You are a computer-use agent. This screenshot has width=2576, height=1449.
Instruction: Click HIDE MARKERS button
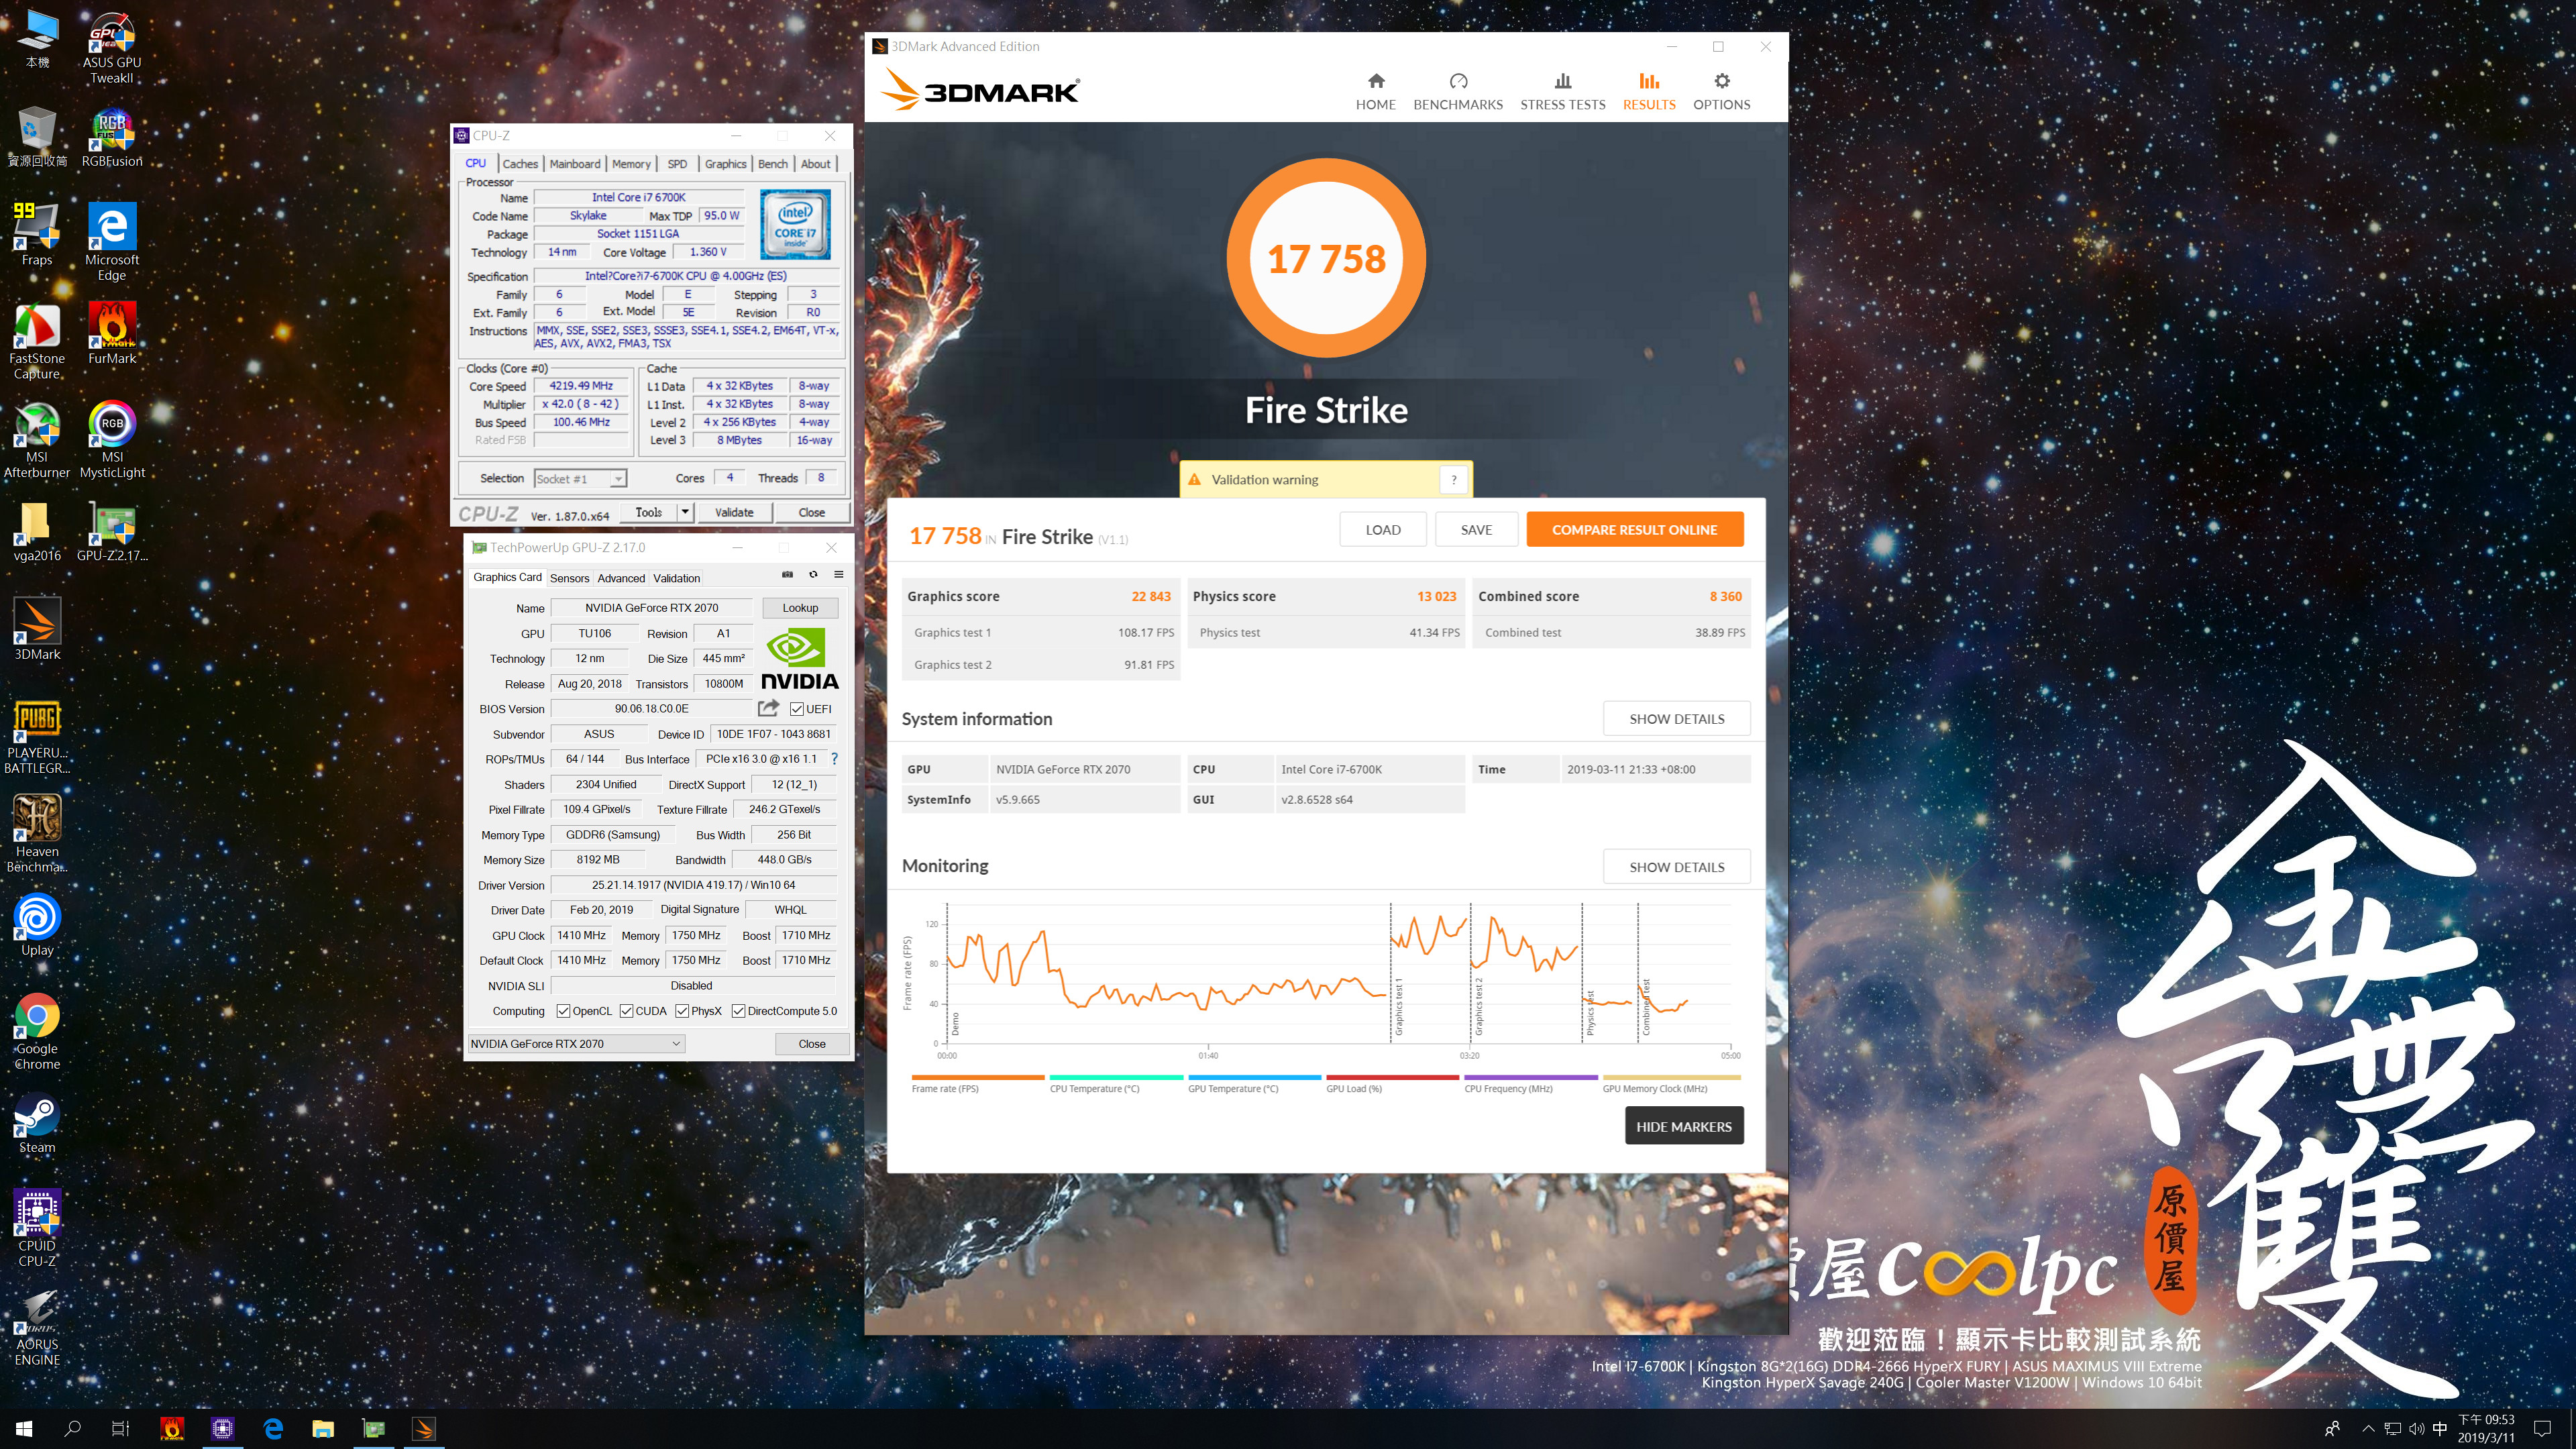click(x=1683, y=1126)
